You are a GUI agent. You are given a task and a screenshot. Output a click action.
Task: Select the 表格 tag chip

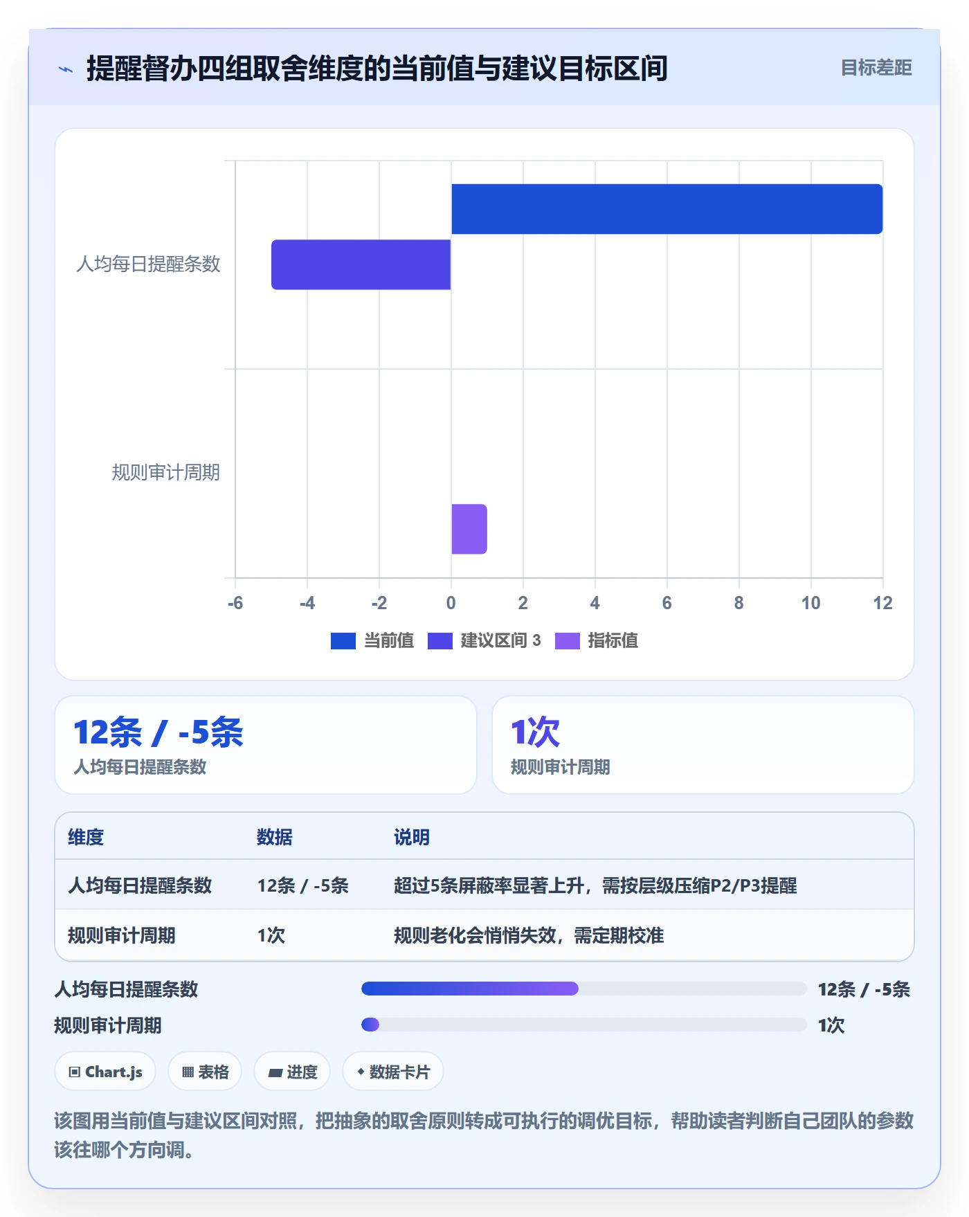coord(205,1072)
